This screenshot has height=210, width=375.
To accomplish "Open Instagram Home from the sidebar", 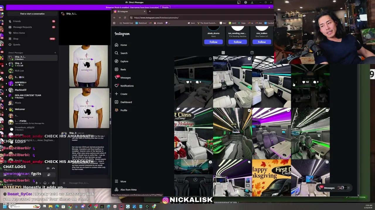I will 121,45.
